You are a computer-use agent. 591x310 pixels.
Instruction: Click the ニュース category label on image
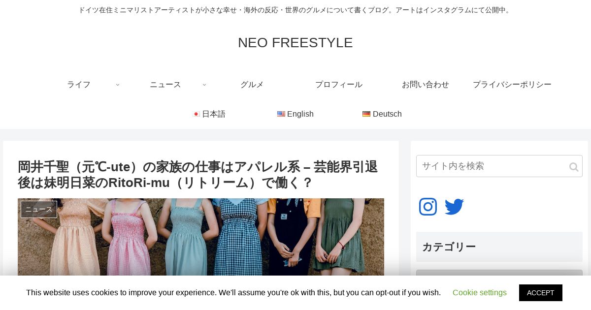[x=39, y=209]
